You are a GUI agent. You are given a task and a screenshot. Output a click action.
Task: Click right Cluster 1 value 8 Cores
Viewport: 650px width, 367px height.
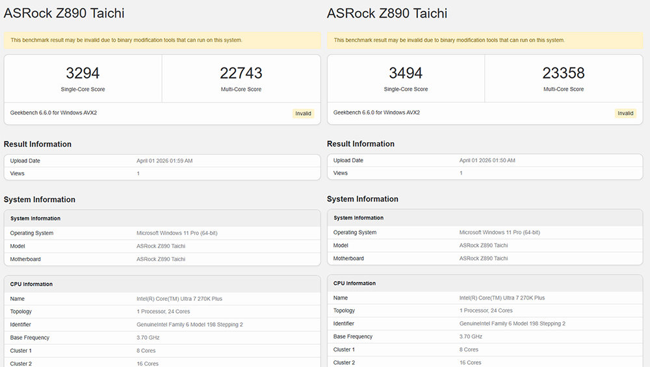coord(469,349)
